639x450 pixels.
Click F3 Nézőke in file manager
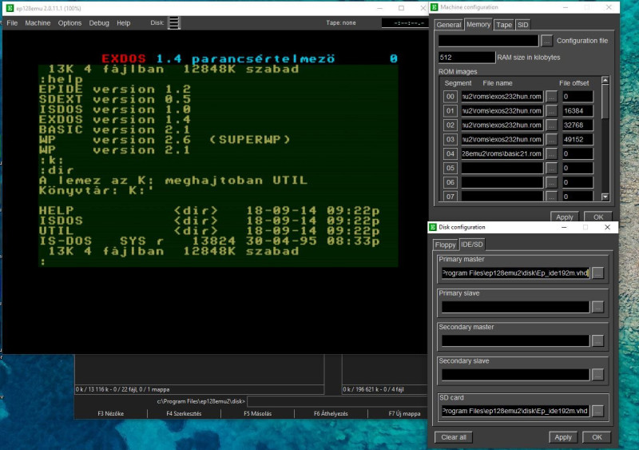pos(110,413)
